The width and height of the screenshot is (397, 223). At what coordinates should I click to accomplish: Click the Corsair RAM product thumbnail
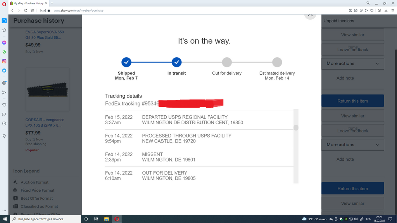coord(47,89)
